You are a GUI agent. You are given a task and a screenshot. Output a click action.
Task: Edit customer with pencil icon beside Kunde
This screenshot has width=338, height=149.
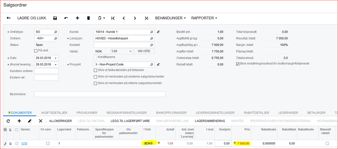158,32
